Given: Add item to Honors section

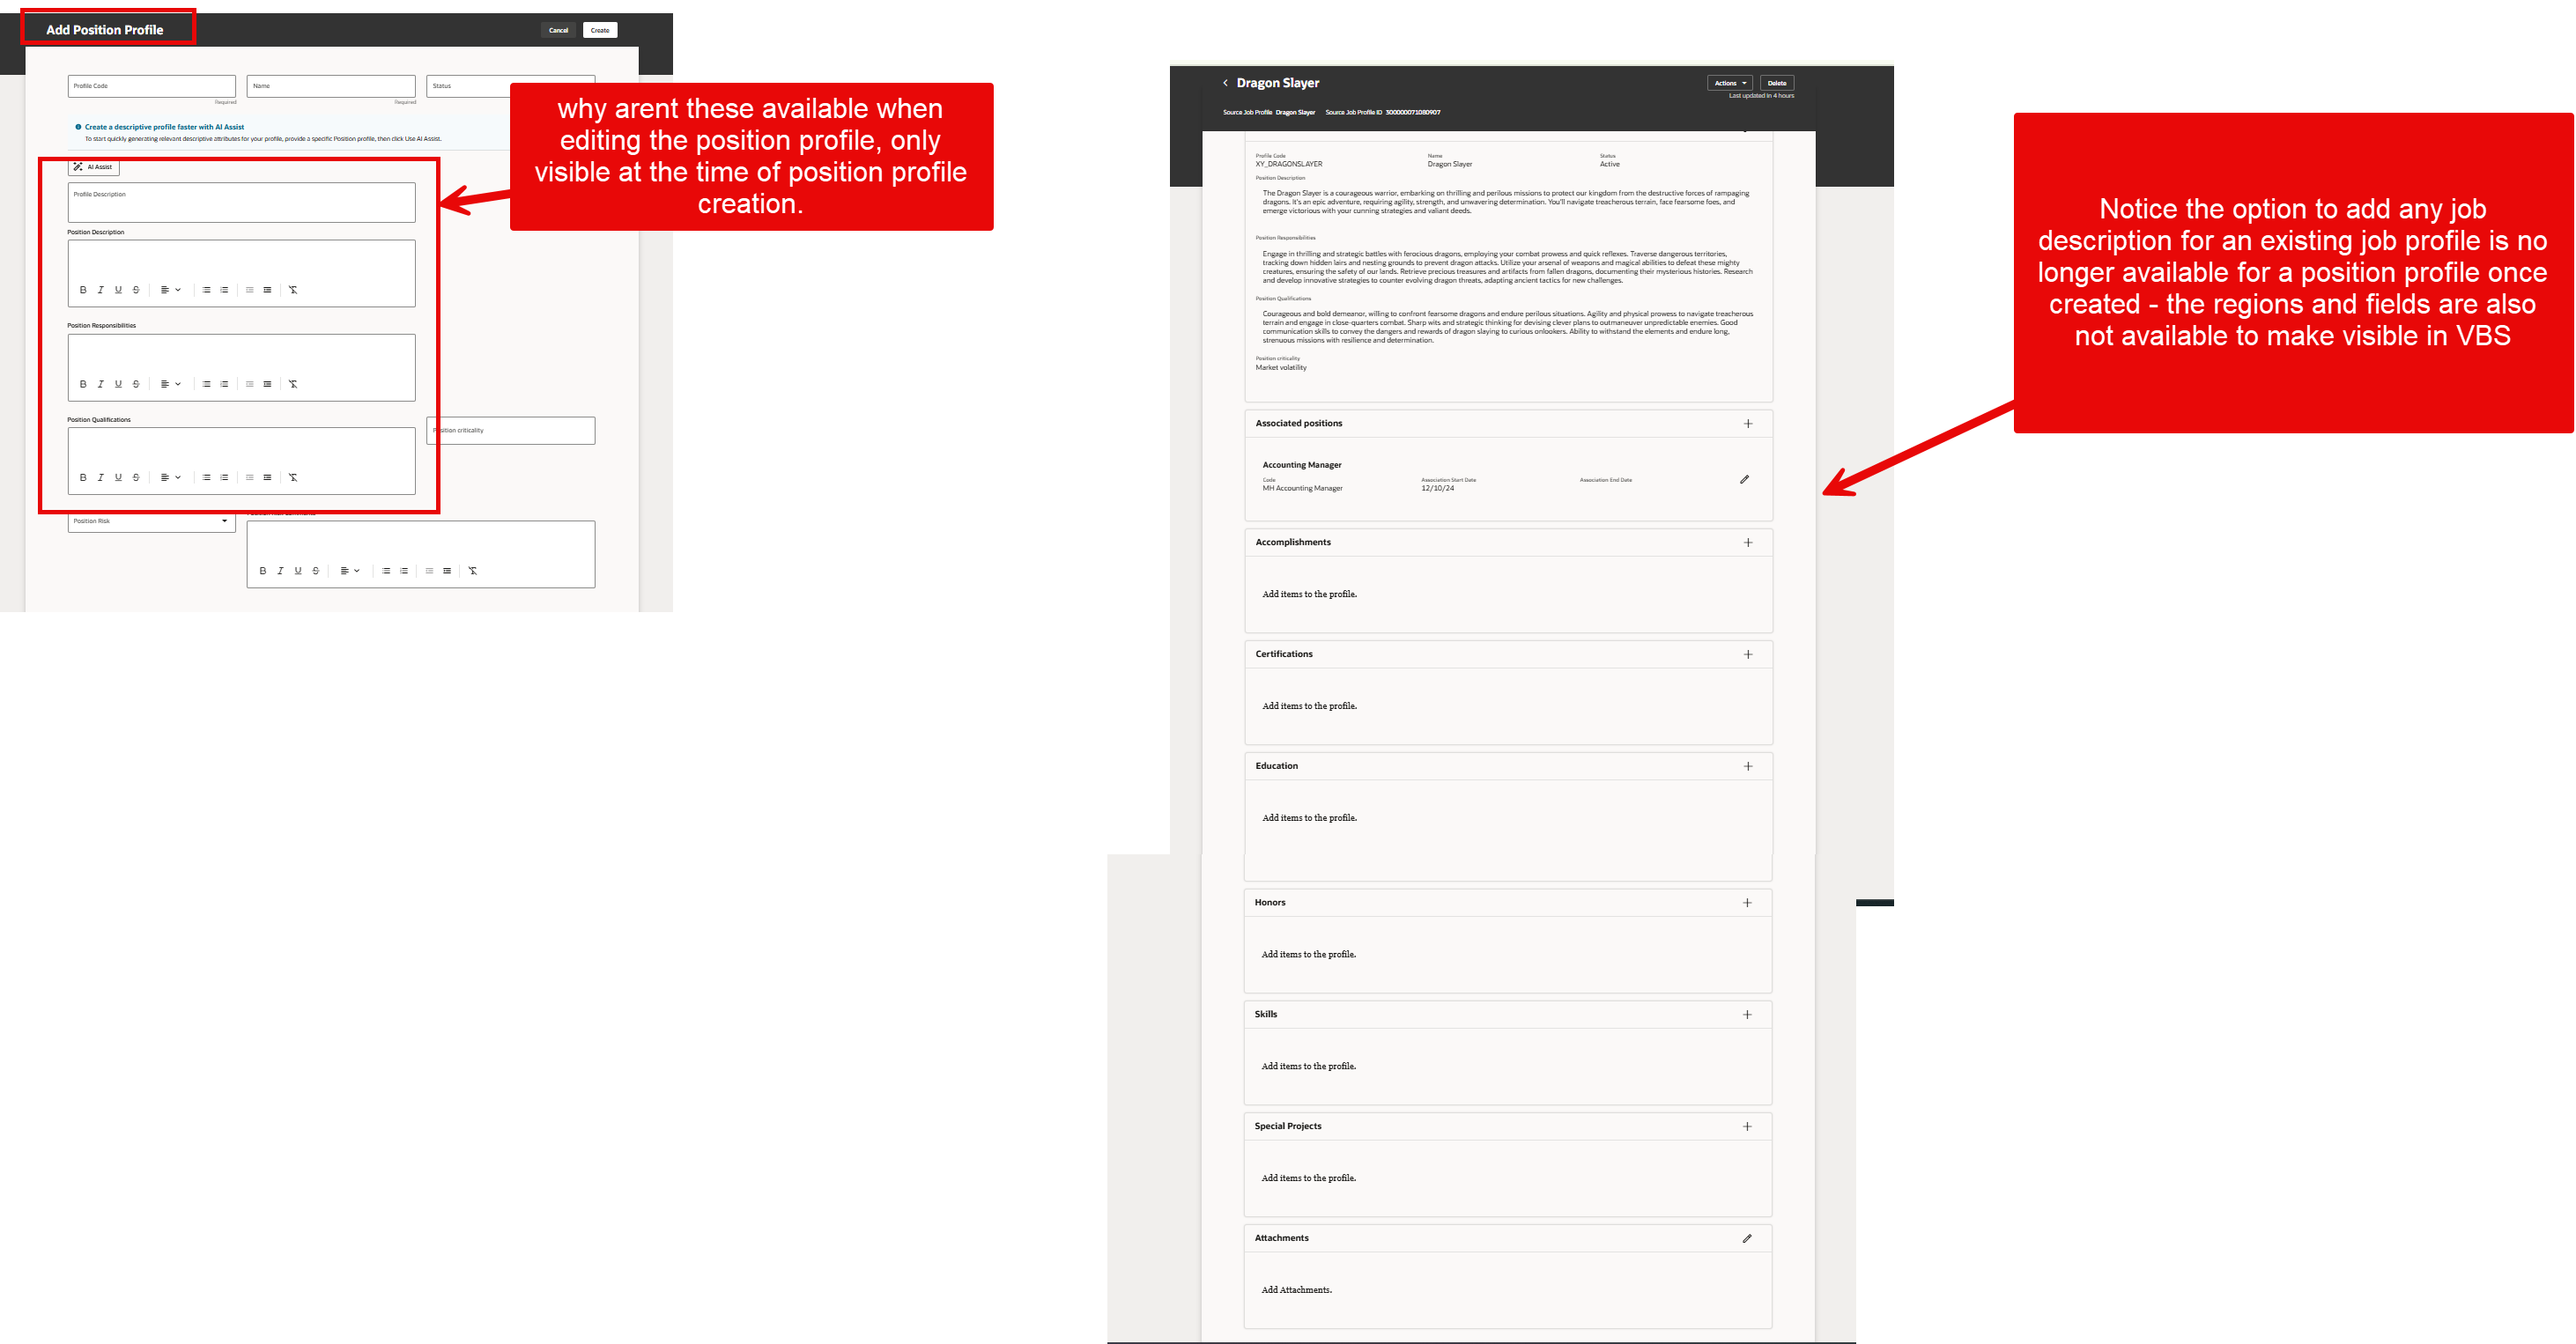Looking at the screenshot, I should (x=1747, y=903).
